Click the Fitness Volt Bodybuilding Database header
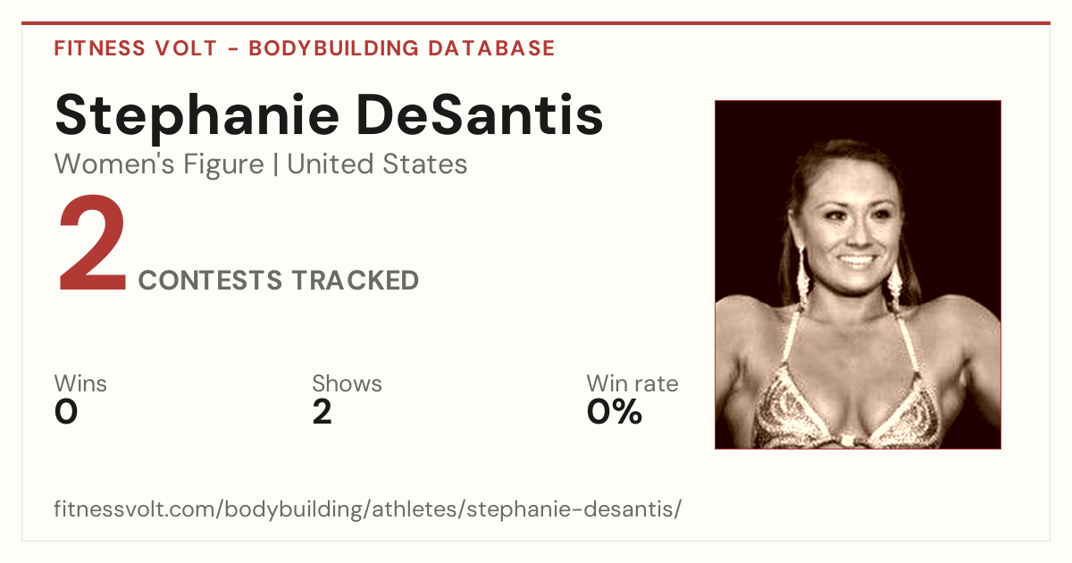The height and width of the screenshot is (563, 1072). [x=305, y=48]
